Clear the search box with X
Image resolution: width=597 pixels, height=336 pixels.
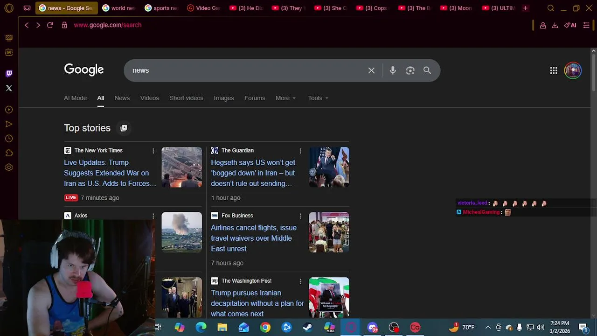coord(371,70)
